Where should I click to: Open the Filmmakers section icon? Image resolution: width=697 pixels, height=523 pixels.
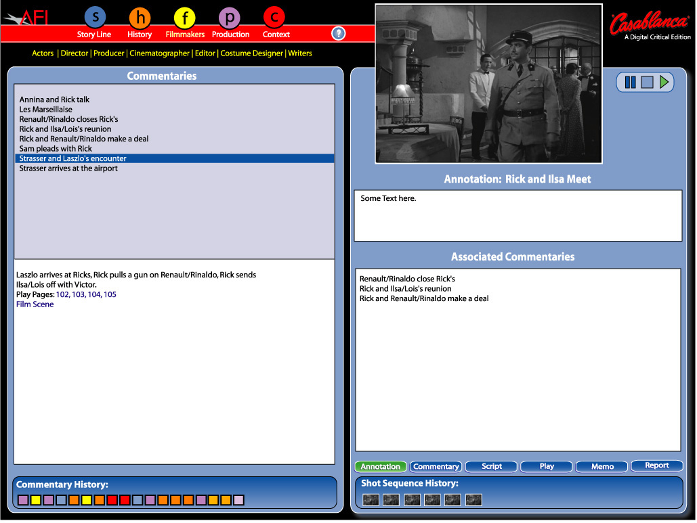click(x=184, y=17)
